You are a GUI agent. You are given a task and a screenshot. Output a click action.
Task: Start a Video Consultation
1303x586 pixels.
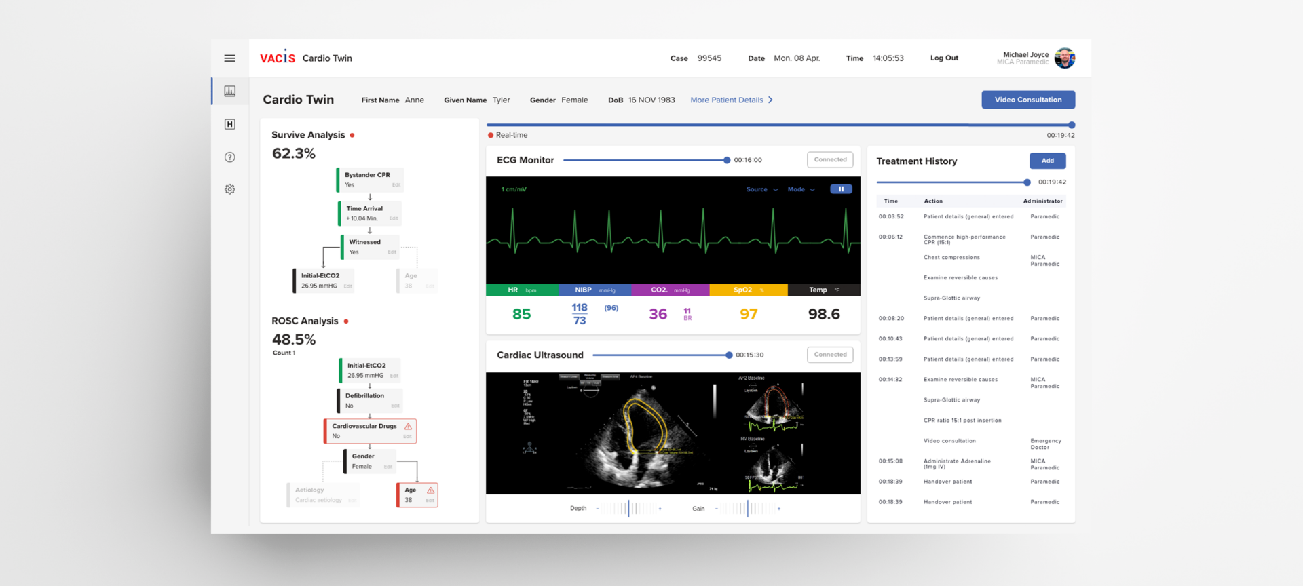[1028, 100]
